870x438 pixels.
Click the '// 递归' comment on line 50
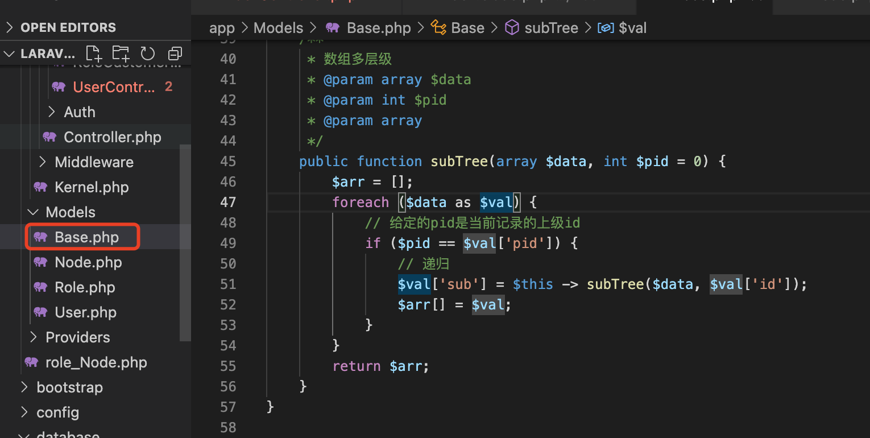click(424, 264)
